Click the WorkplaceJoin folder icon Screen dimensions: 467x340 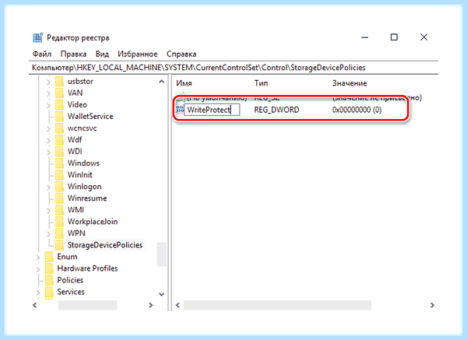click(x=60, y=222)
